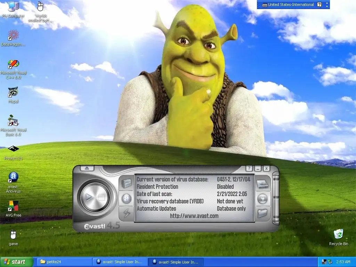Click the 'Resident Protection' status line
This screenshot has width=356, height=267.
tap(157, 187)
